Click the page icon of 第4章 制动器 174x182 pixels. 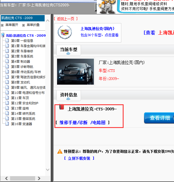point(7,61)
